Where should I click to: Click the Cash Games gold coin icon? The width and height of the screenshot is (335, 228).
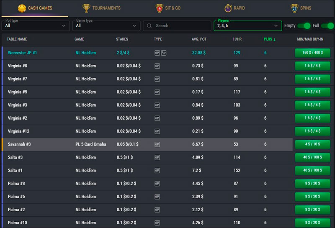[x=22, y=8]
